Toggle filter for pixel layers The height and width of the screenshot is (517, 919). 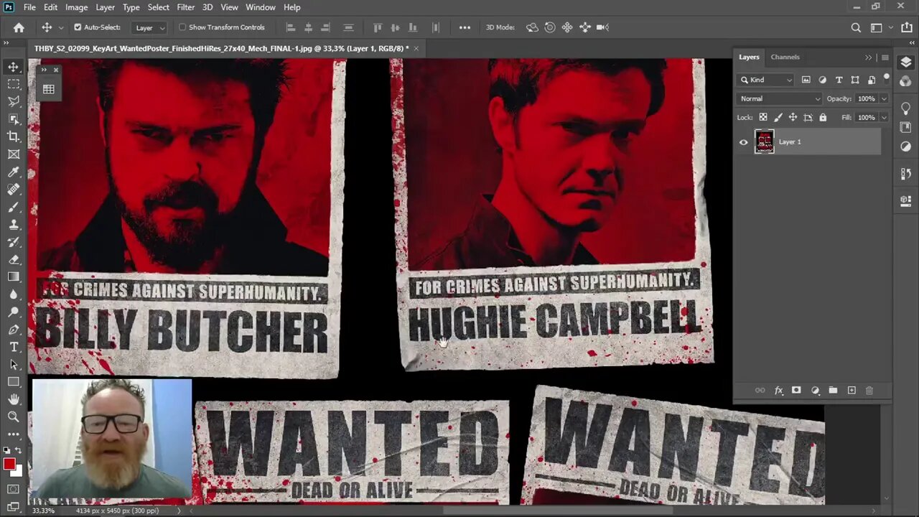click(806, 80)
